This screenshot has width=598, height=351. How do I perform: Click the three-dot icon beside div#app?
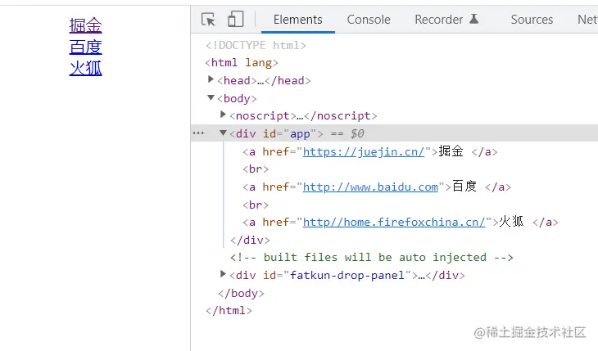pyautogui.click(x=198, y=133)
